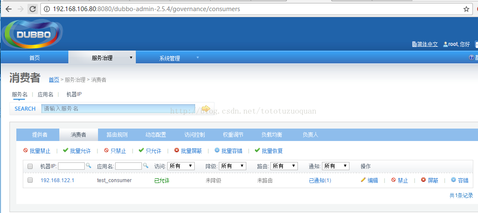Image resolution: width=478 pixels, height=213 pixels.
Task: Switch to the 负载均衡 tab
Action: click(272, 135)
